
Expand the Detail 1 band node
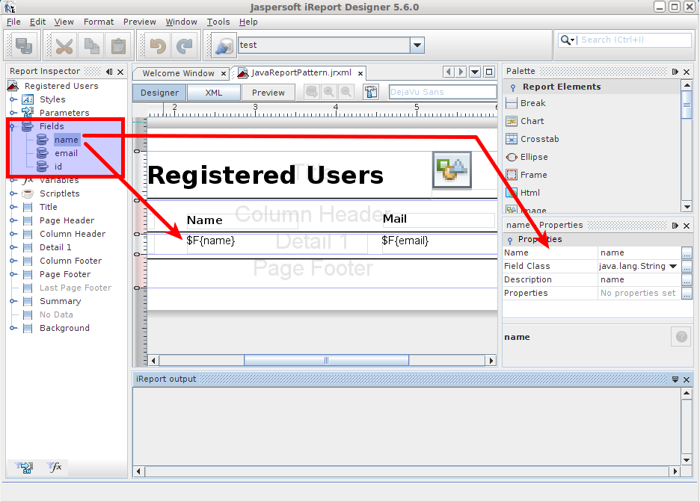13,247
